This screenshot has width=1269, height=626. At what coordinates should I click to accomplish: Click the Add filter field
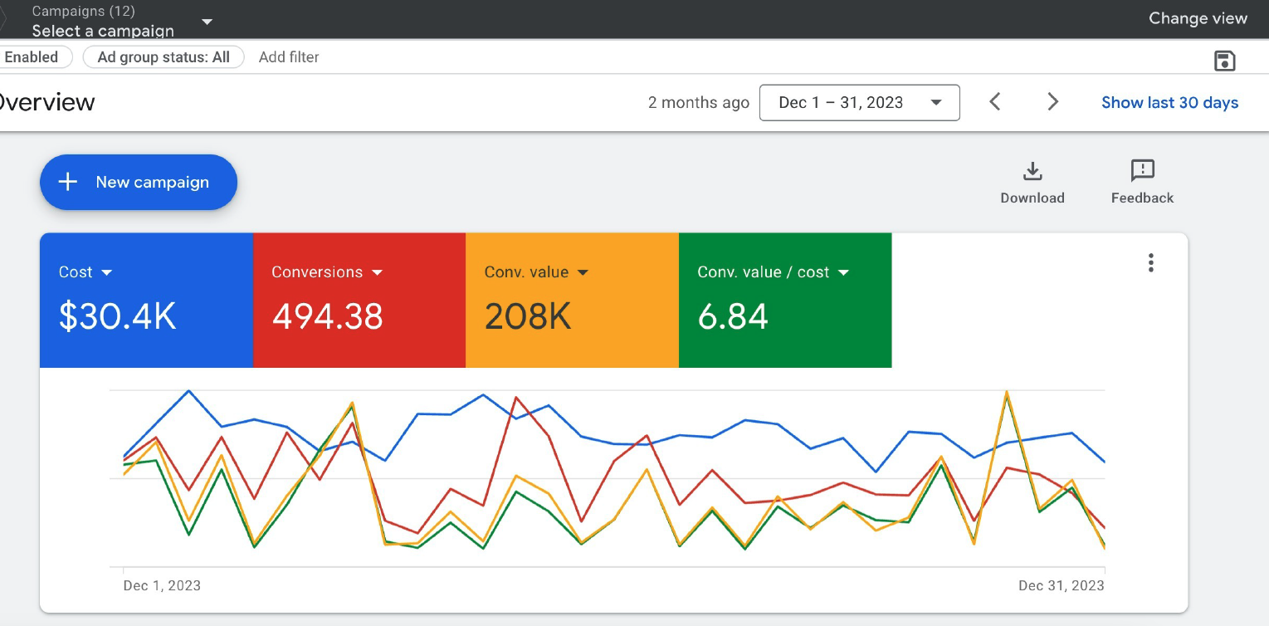289,57
